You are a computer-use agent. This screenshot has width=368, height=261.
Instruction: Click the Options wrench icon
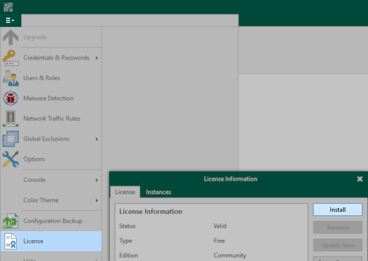click(x=11, y=159)
